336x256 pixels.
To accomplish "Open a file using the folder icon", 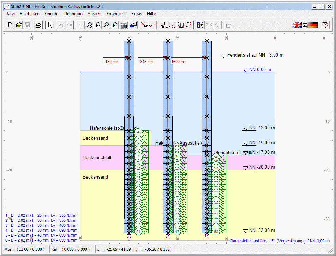I will pyautogui.click(x=19, y=25).
